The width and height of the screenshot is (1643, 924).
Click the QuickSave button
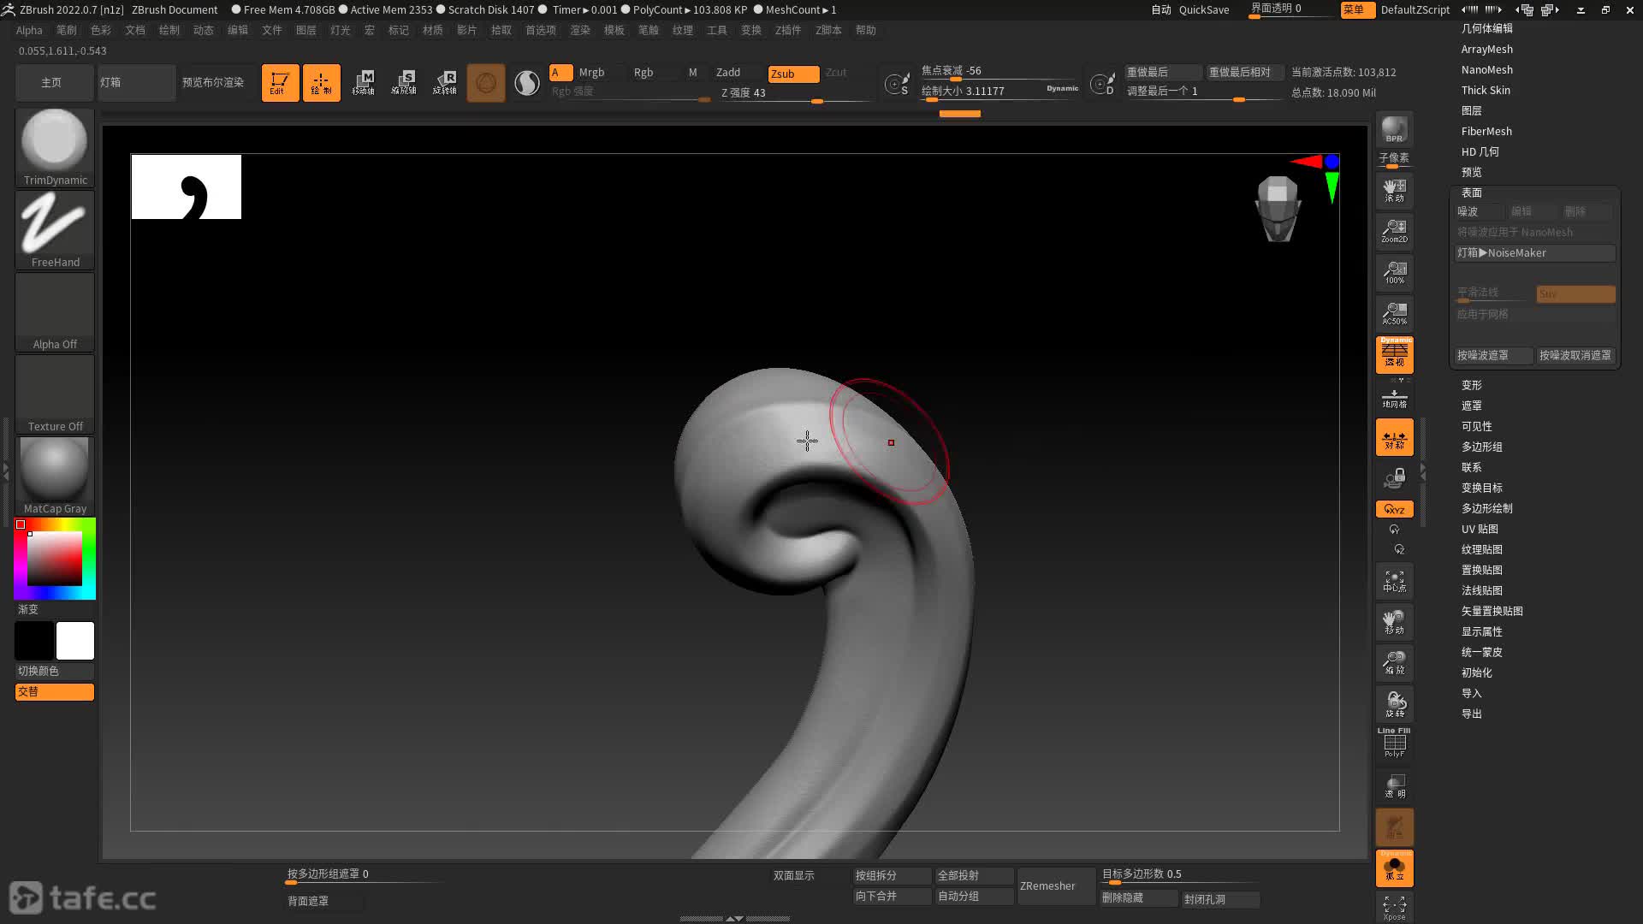(1203, 9)
